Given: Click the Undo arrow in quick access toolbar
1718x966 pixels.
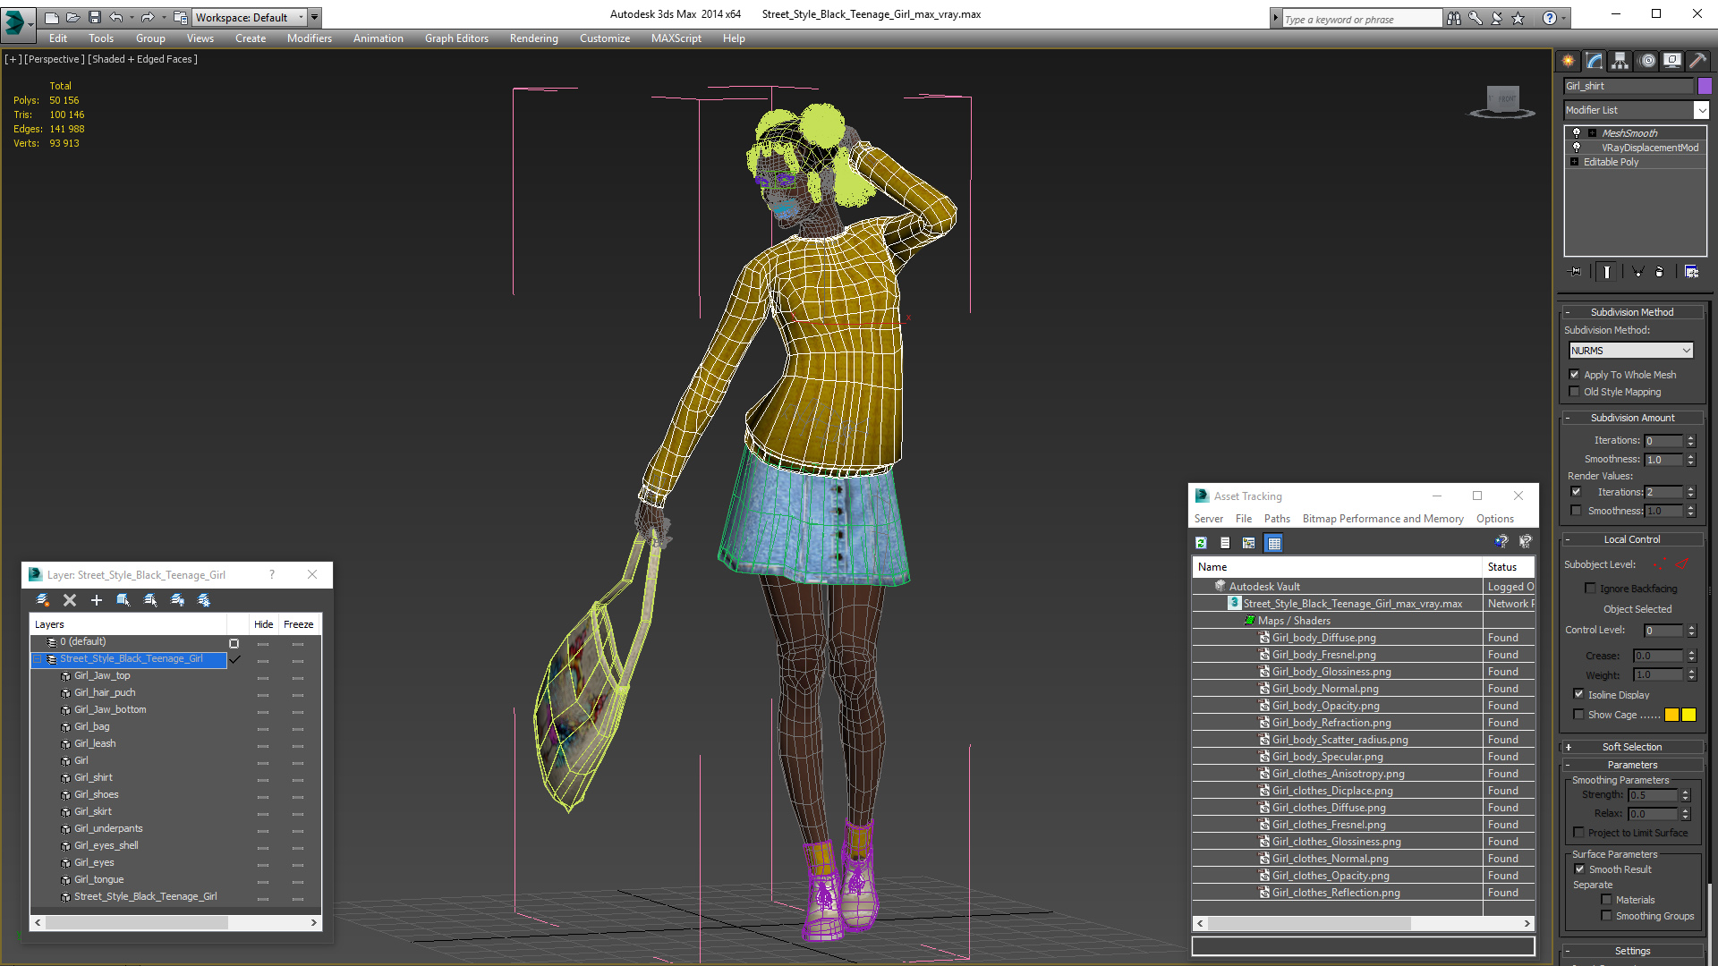Looking at the screenshot, I should 115,17.
